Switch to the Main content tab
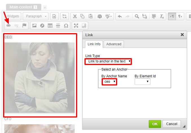This screenshot has width=191, height=133. tap(24, 7)
